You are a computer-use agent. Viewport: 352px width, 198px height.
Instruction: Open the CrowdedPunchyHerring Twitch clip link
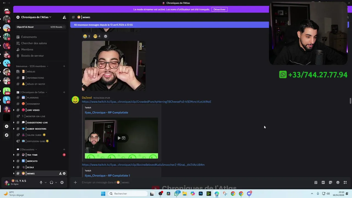[147, 102]
